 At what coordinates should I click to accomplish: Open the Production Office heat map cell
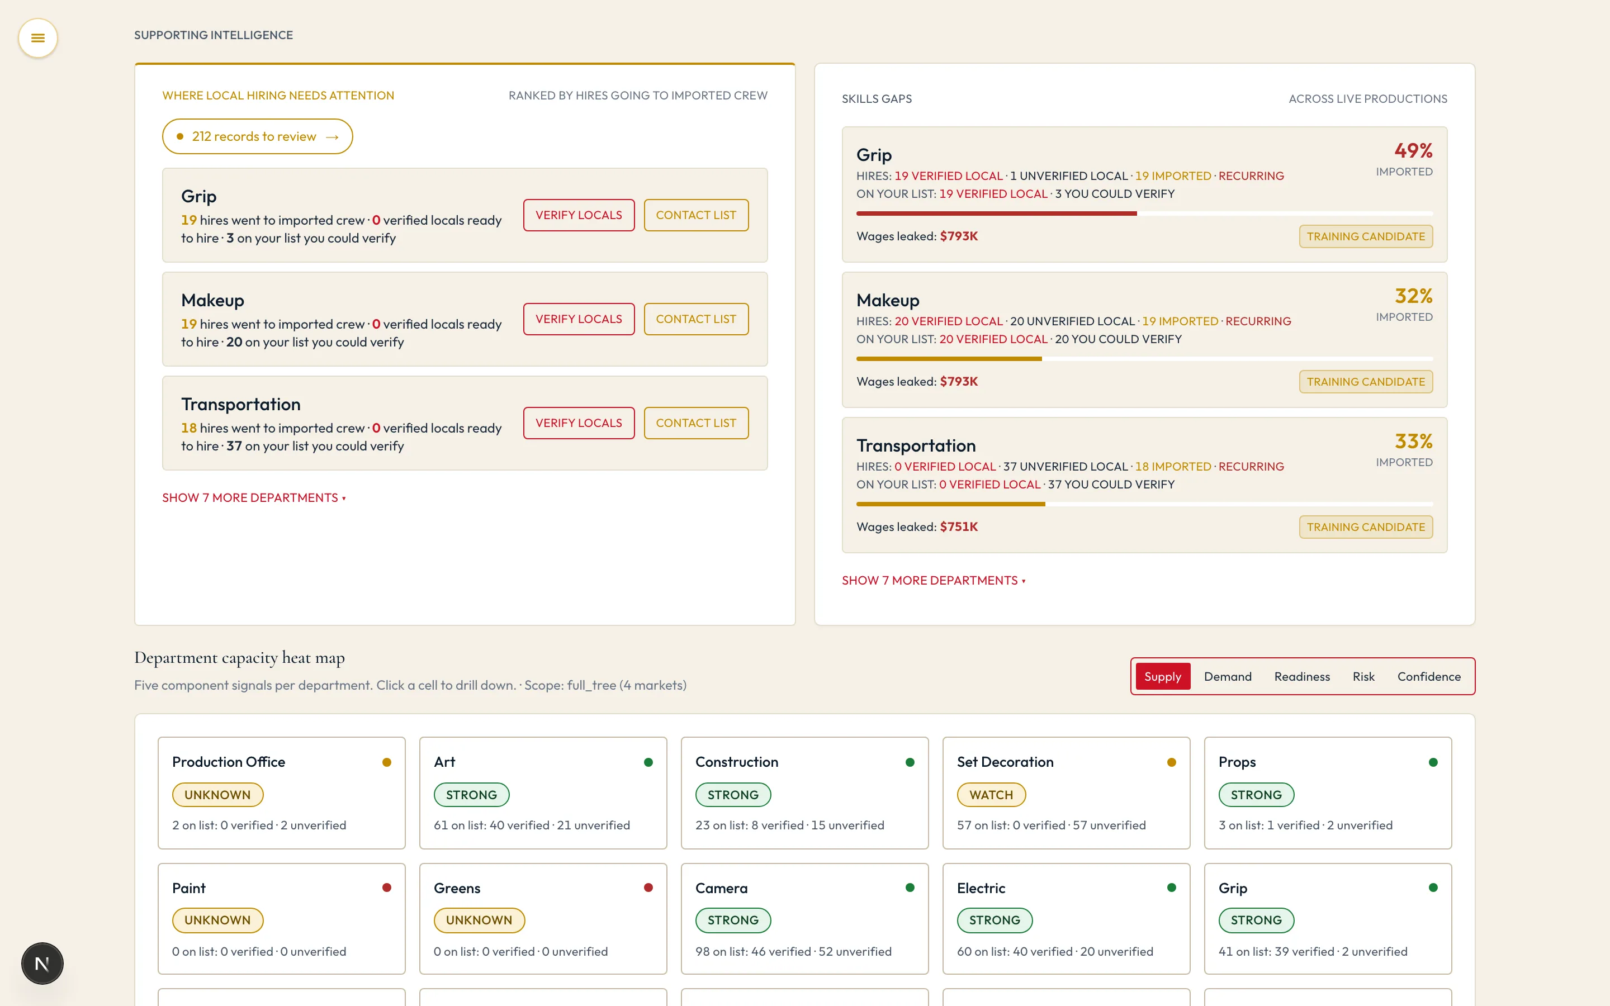click(281, 793)
